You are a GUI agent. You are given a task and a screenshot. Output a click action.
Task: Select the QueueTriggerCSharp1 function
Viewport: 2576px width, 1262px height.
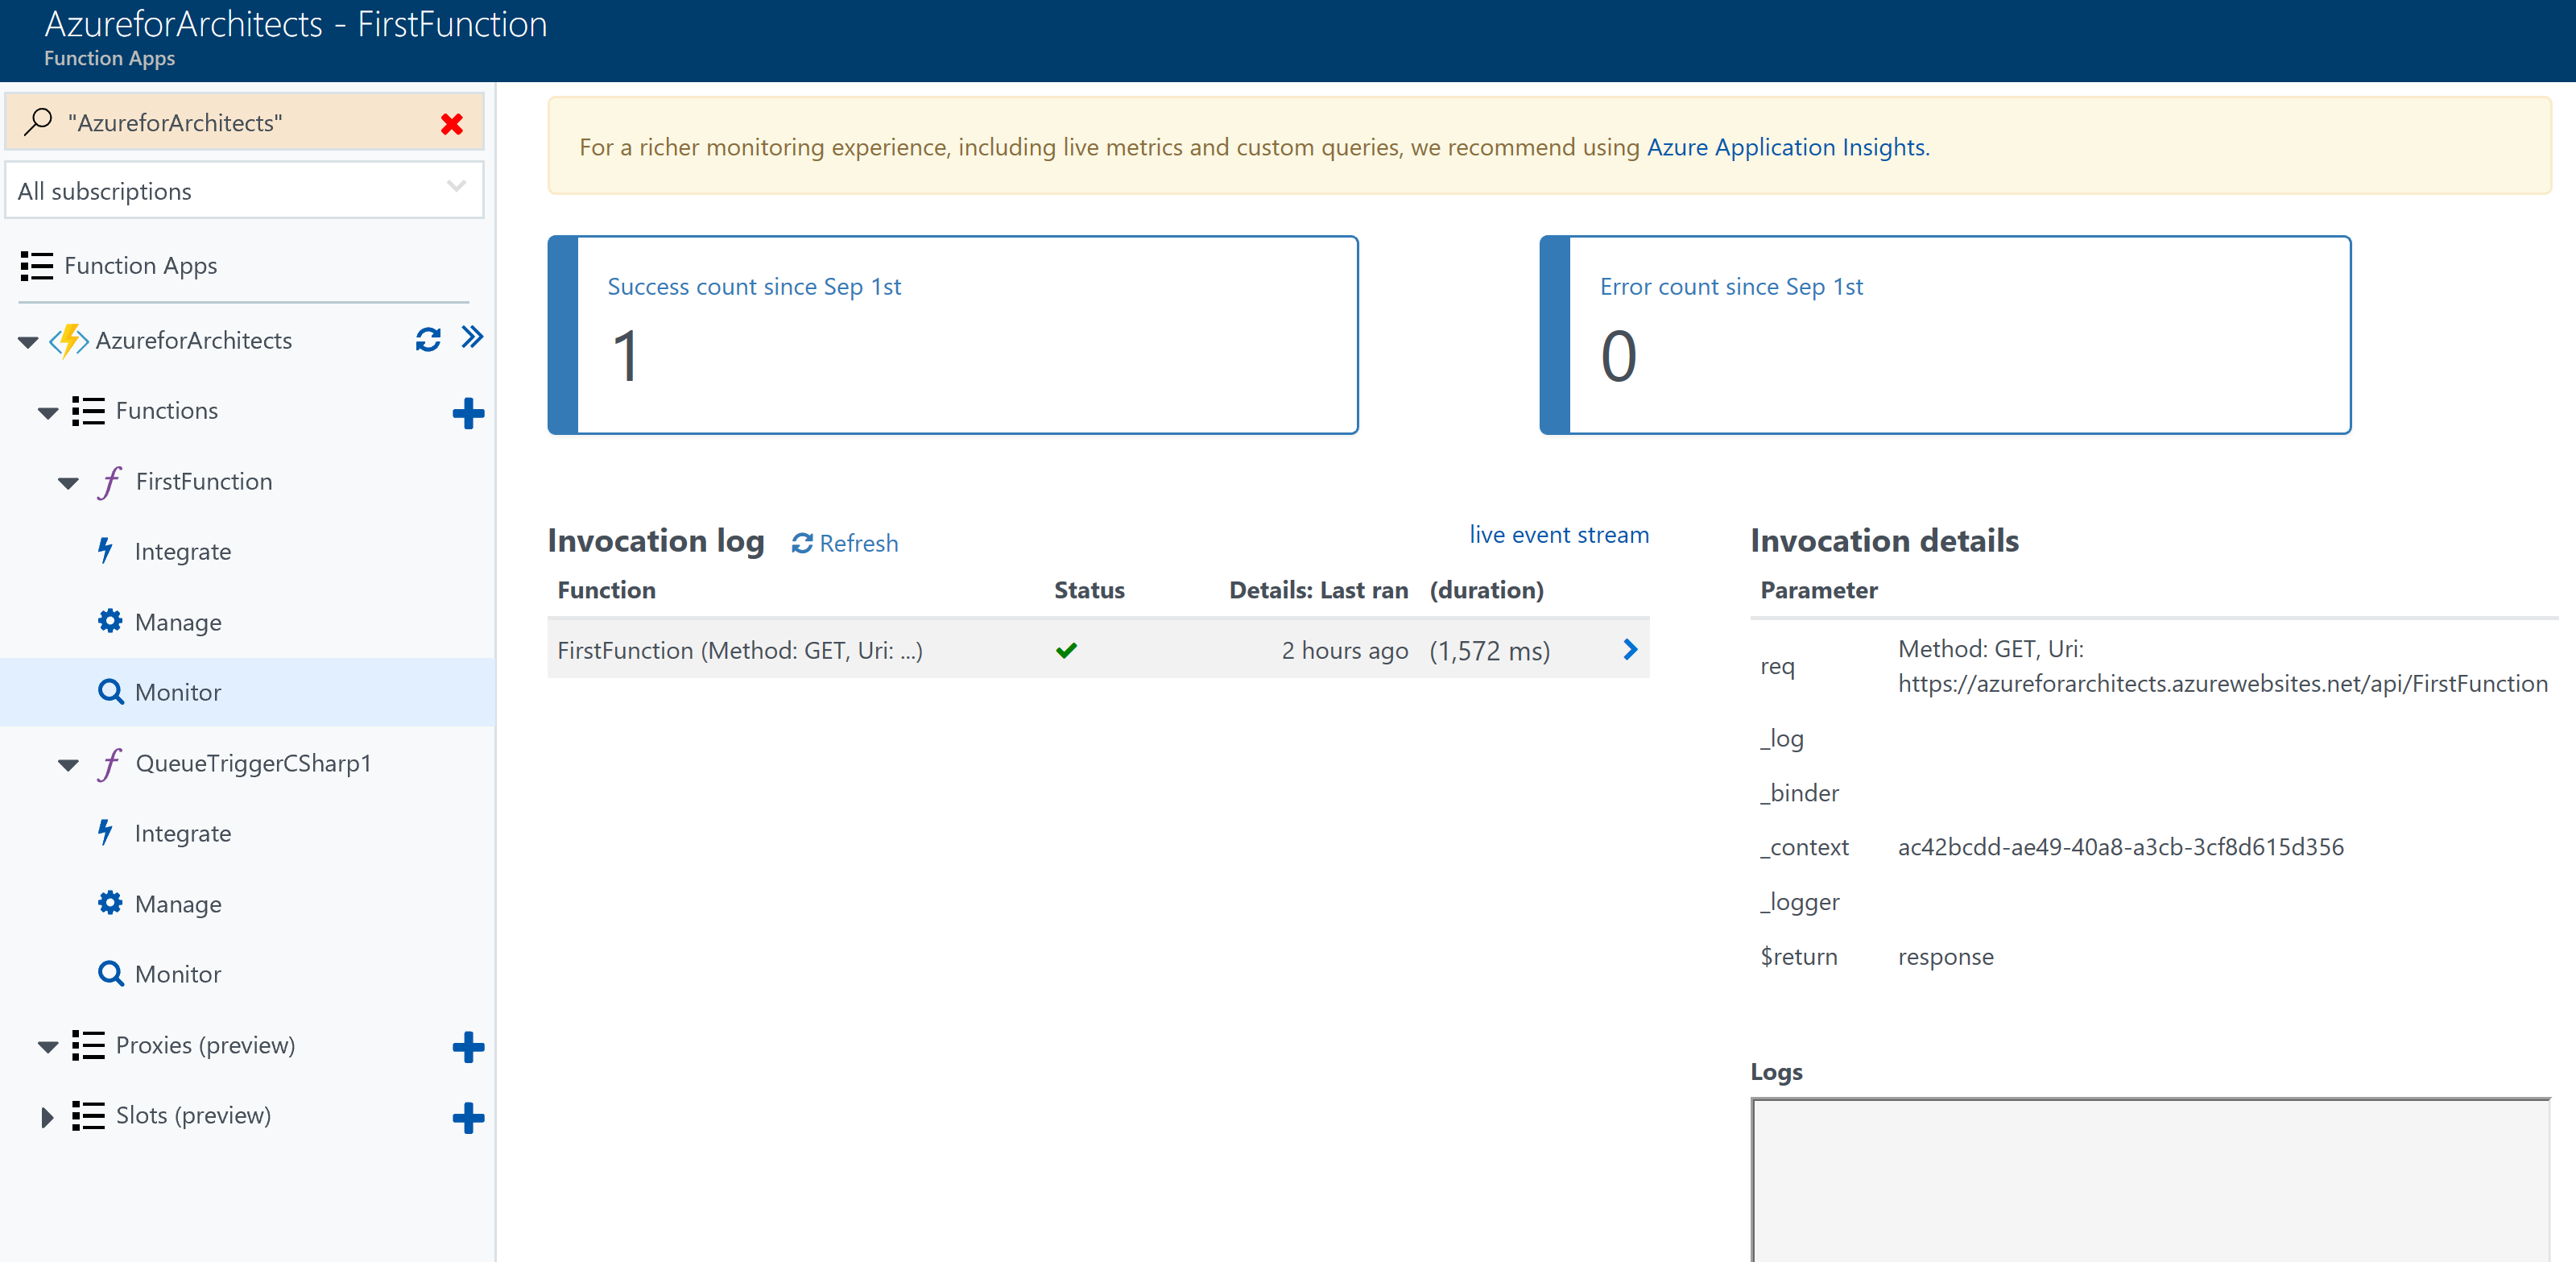coord(253,763)
